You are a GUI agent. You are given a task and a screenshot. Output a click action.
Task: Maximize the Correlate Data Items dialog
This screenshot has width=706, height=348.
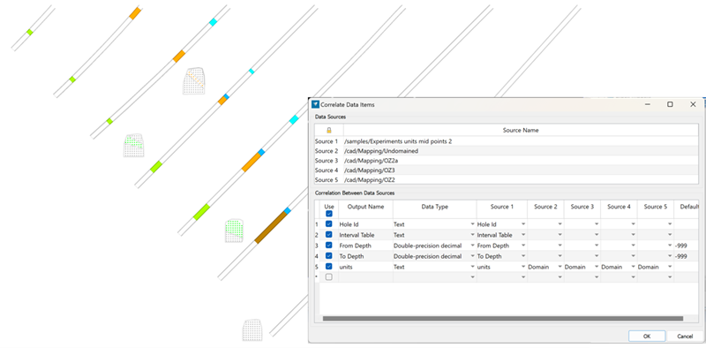[x=670, y=104]
